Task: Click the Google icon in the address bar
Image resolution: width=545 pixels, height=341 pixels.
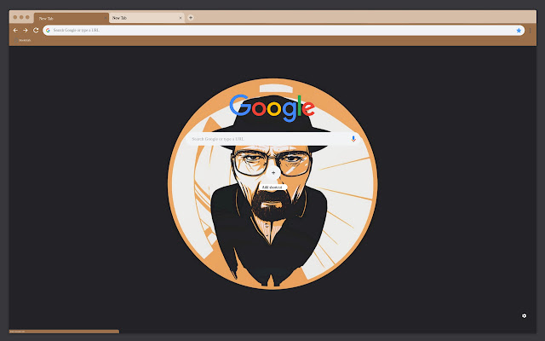Action: click(x=48, y=31)
